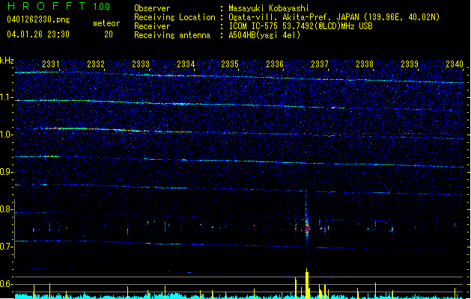Select the ICOM IC-575 receiver description
The width and height of the screenshot is (471, 299).
click(x=300, y=26)
